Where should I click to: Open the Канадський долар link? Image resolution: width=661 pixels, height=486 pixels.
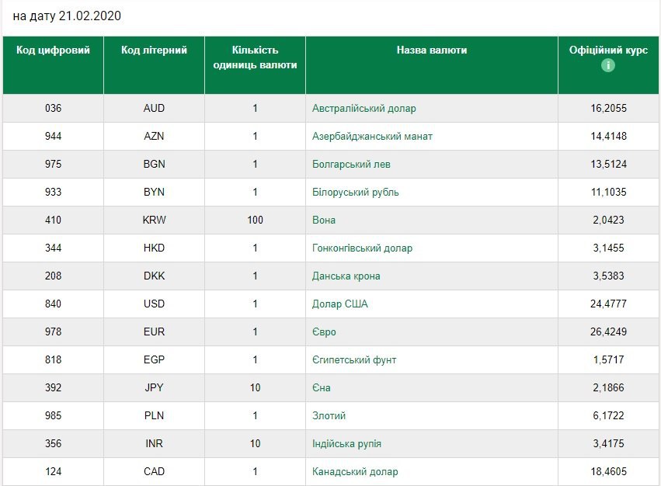click(x=354, y=472)
